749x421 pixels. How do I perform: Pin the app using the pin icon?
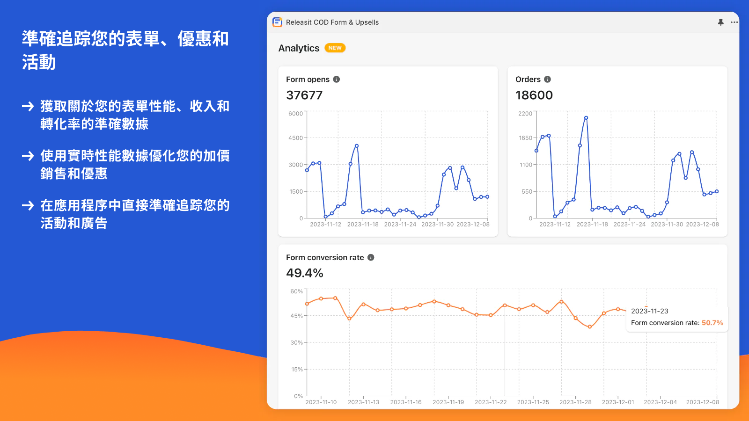click(721, 22)
